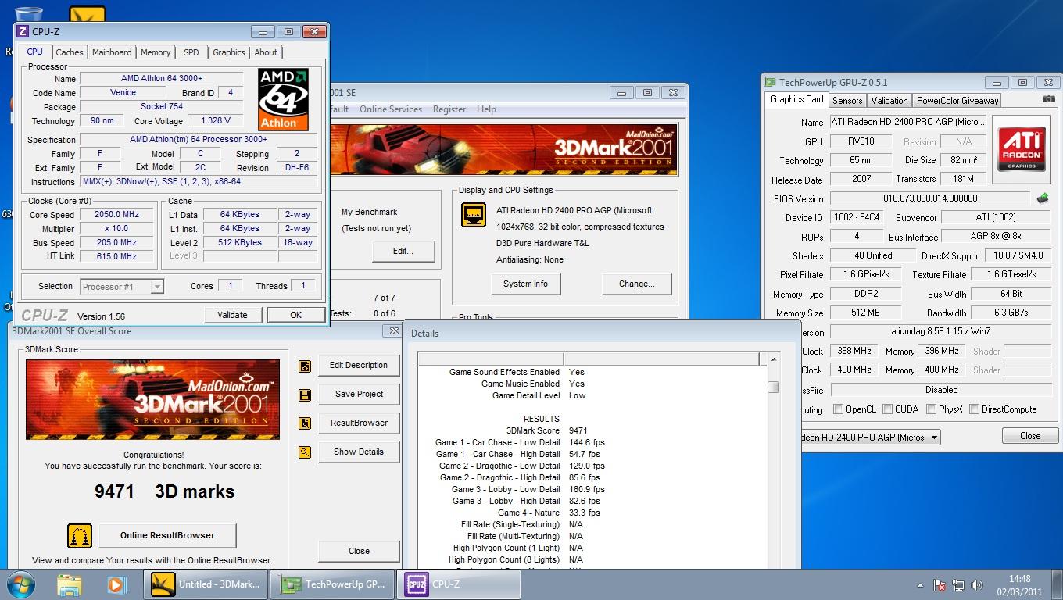This screenshot has height=600, width=1063.
Task: Launch Windows Media Player from taskbar
Action: click(x=116, y=584)
